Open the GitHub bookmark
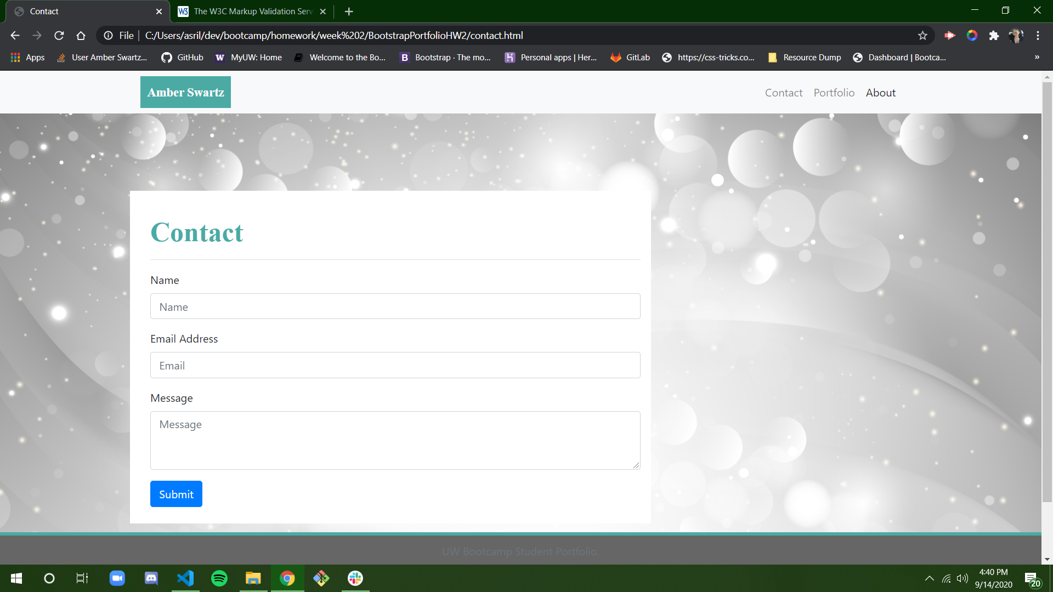 point(183,58)
